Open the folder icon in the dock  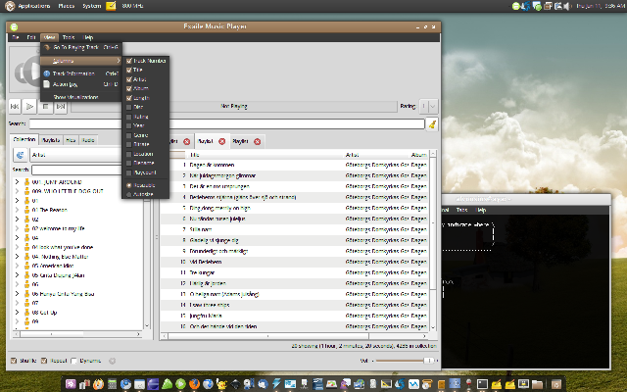click(x=537, y=384)
